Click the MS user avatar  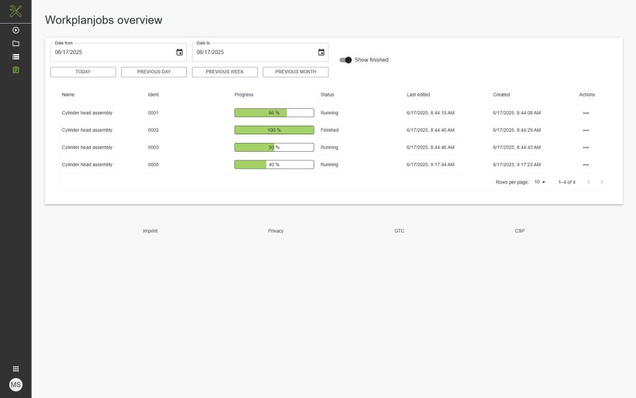pyautogui.click(x=16, y=385)
